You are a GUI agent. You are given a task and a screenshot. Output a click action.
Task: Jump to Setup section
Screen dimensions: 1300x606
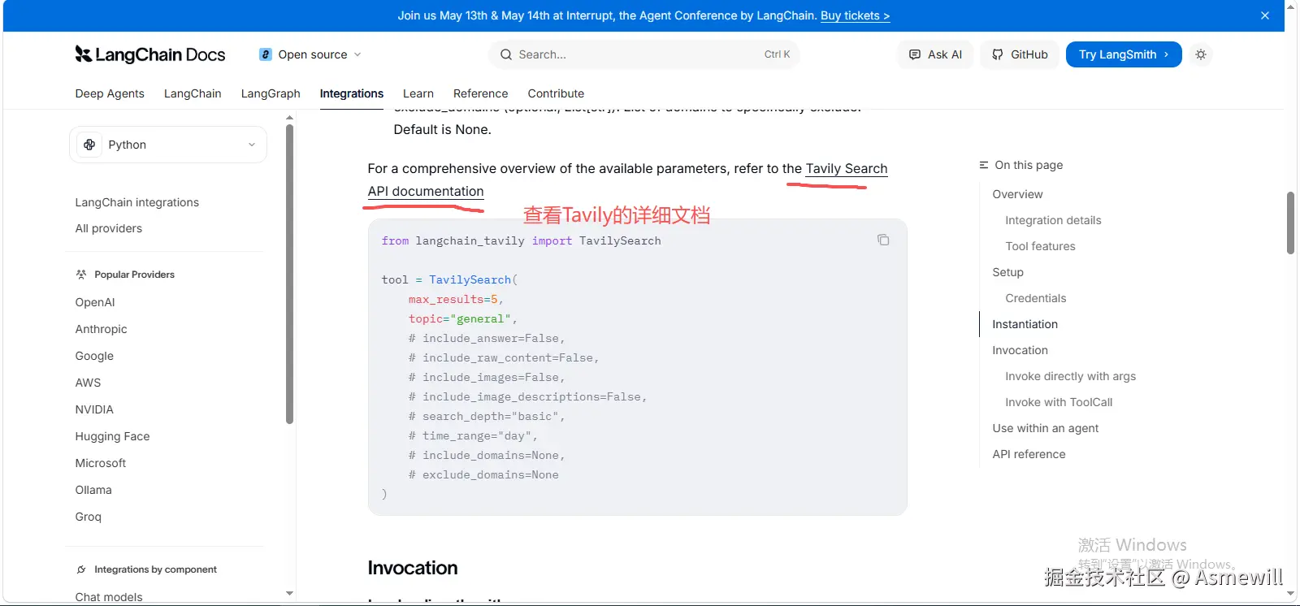(1007, 272)
